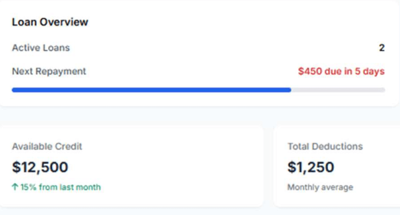400x215 pixels.
Task: Select the Active Loans label
Action: 41,48
